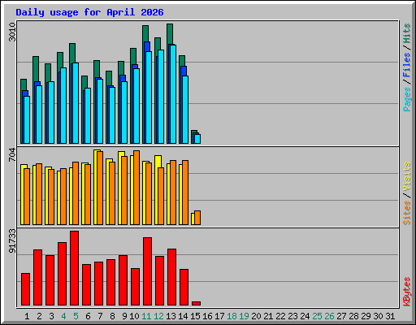Viewport: 416px width, 325px height.
Task: Click the Files legend label
Action: point(407,65)
